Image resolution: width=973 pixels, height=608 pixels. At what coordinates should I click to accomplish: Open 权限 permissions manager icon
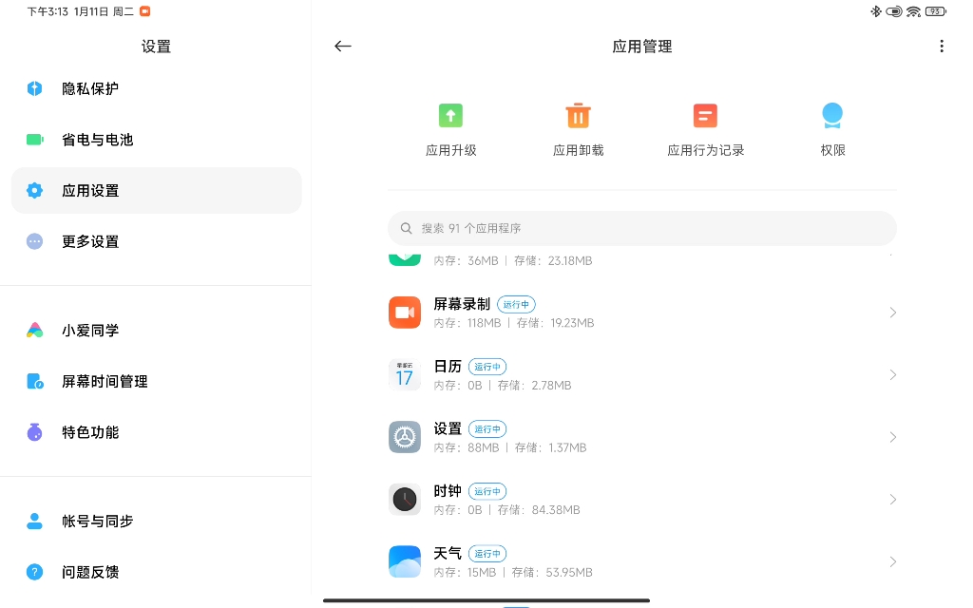832,115
